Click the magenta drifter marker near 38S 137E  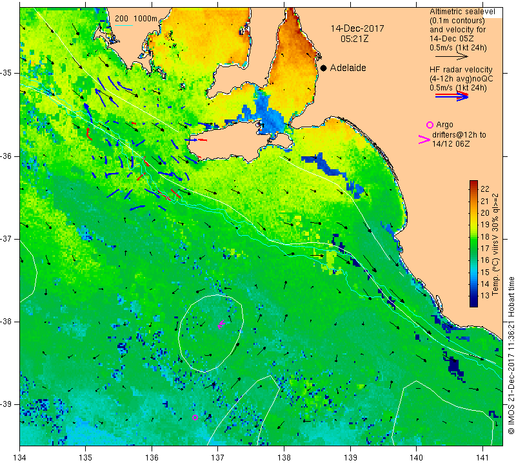[x=221, y=324]
